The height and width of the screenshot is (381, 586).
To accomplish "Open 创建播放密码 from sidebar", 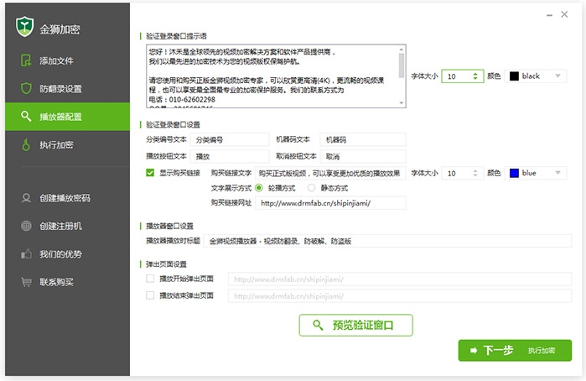I will 68,197.
